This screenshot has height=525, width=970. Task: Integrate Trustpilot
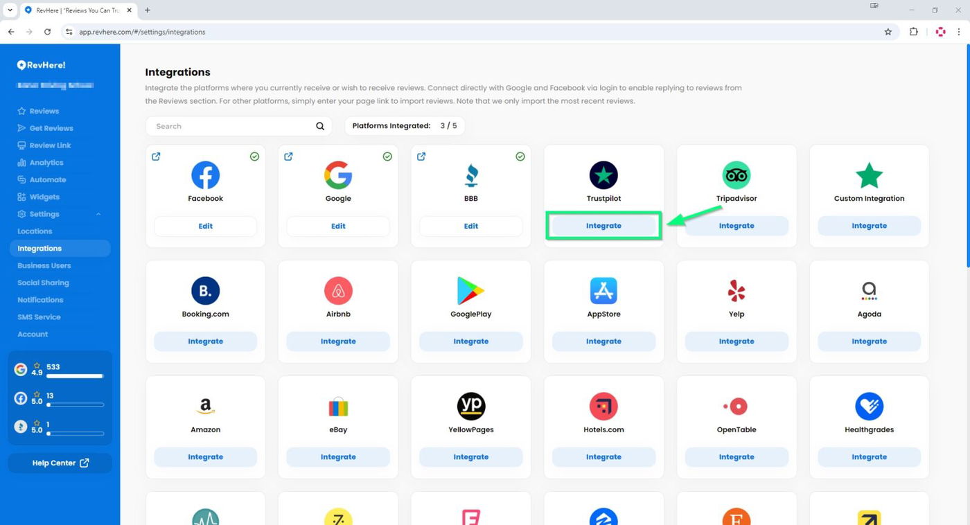coord(603,226)
